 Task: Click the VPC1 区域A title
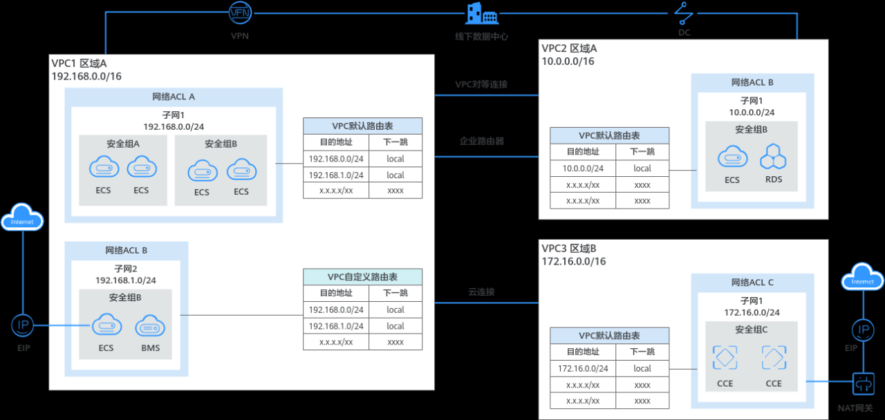80,63
